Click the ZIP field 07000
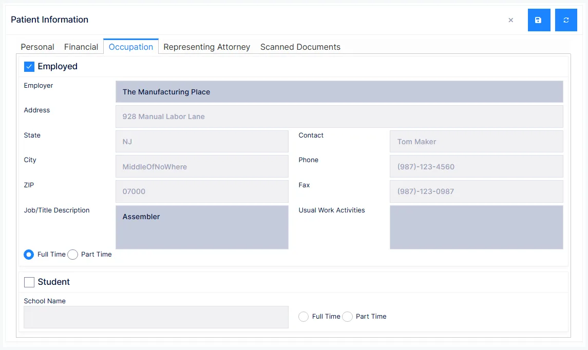The height and width of the screenshot is (350, 588). click(202, 191)
